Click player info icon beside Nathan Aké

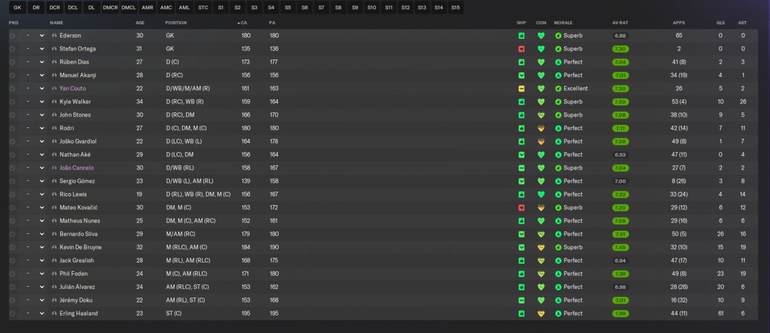54,154
